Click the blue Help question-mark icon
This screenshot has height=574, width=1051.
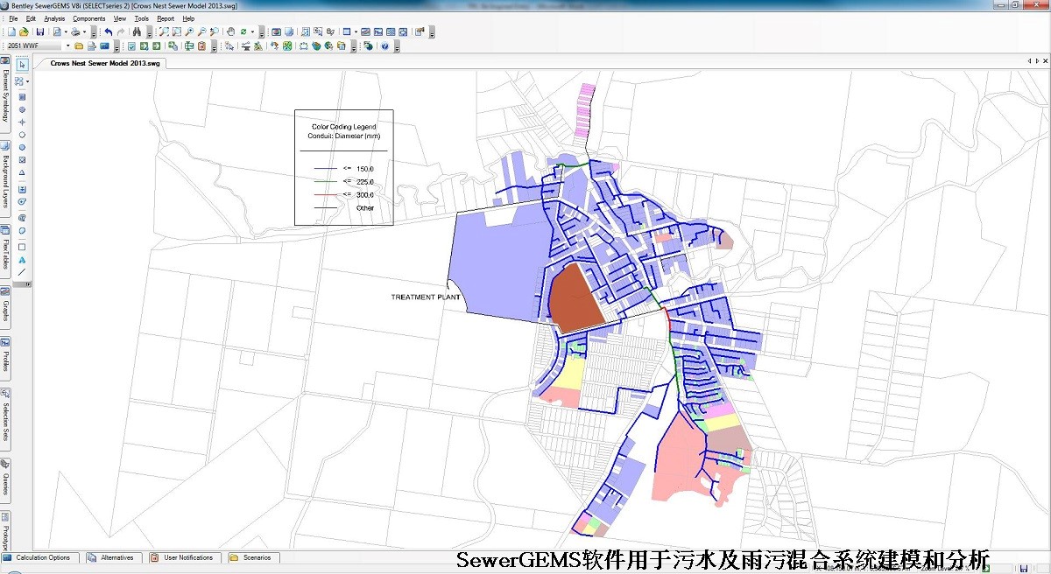click(x=384, y=45)
